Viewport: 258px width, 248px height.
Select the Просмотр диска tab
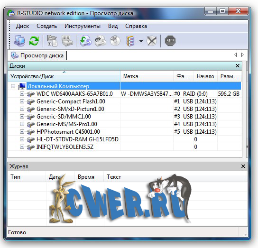38,55
